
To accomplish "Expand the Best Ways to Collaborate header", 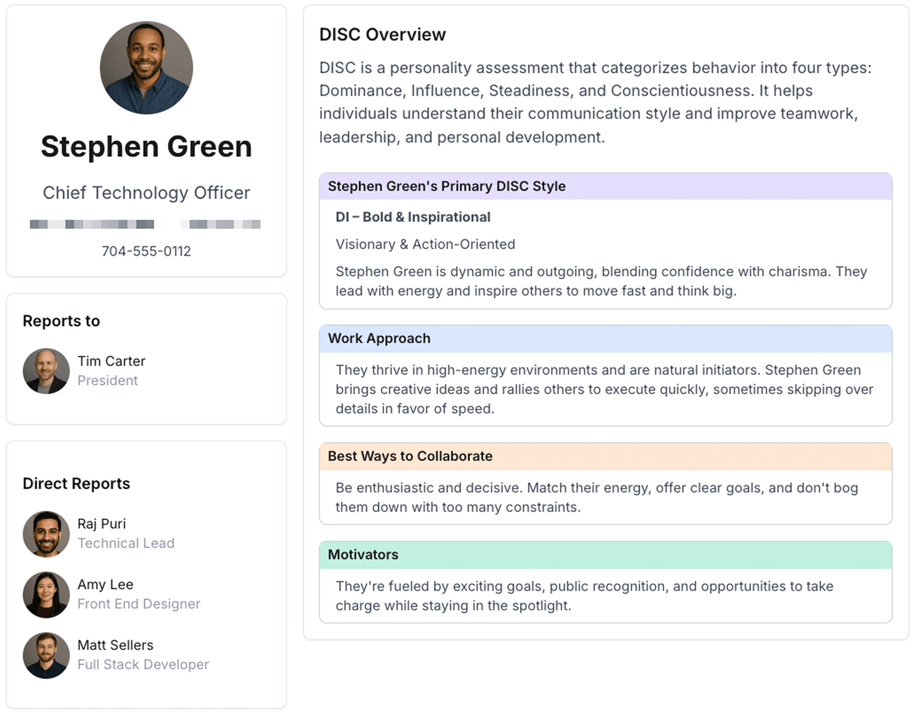I will pyautogui.click(x=605, y=456).
